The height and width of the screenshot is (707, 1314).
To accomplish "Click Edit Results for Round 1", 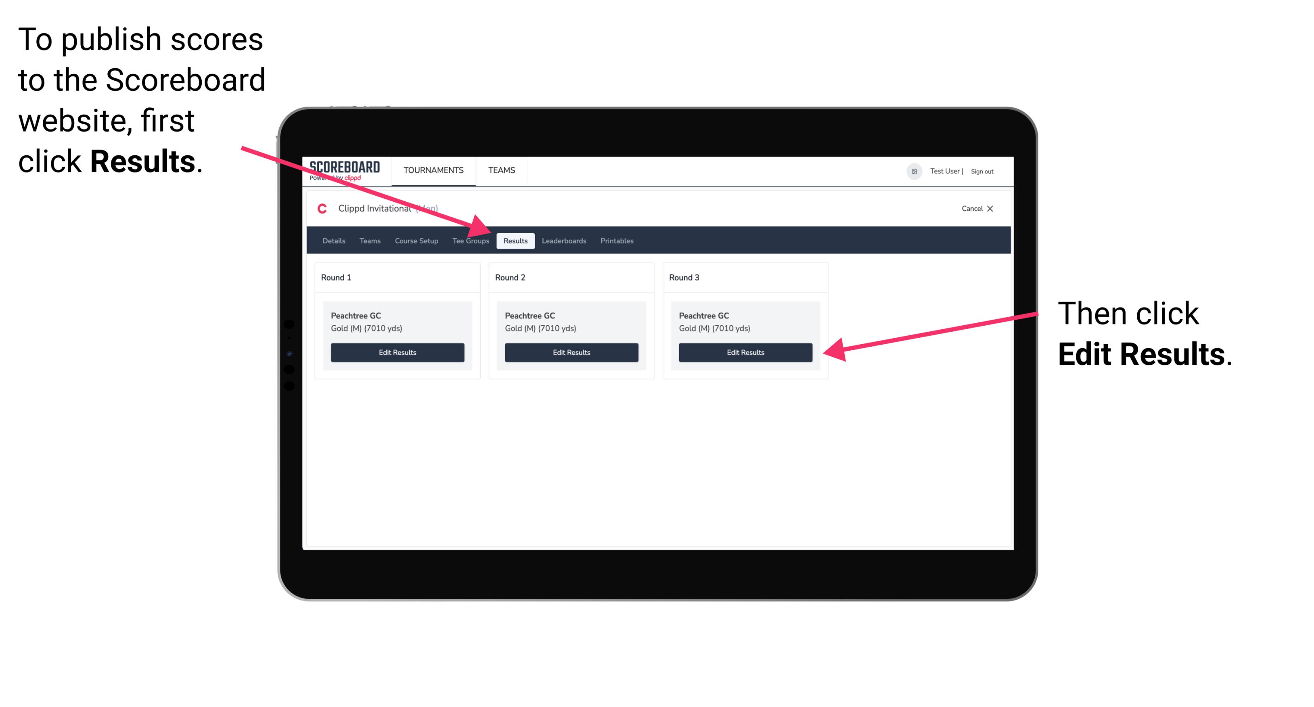I will [398, 353].
